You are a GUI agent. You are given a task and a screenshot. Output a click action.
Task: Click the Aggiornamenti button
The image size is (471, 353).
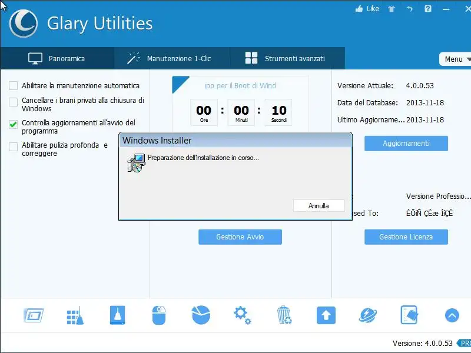click(x=406, y=144)
